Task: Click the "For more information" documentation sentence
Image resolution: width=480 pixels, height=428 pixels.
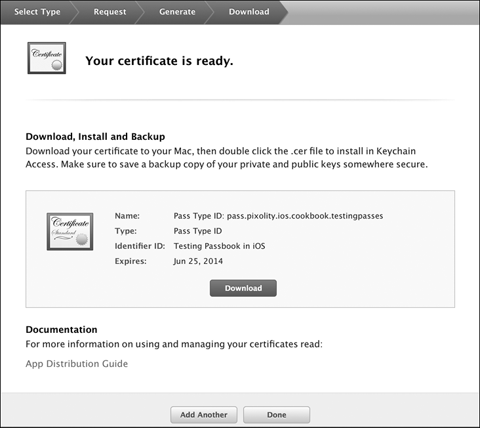Action: pos(174,343)
